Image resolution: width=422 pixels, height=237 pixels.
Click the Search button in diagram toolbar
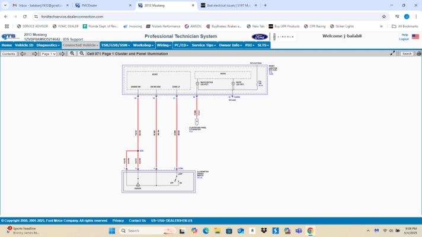click(x=407, y=54)
